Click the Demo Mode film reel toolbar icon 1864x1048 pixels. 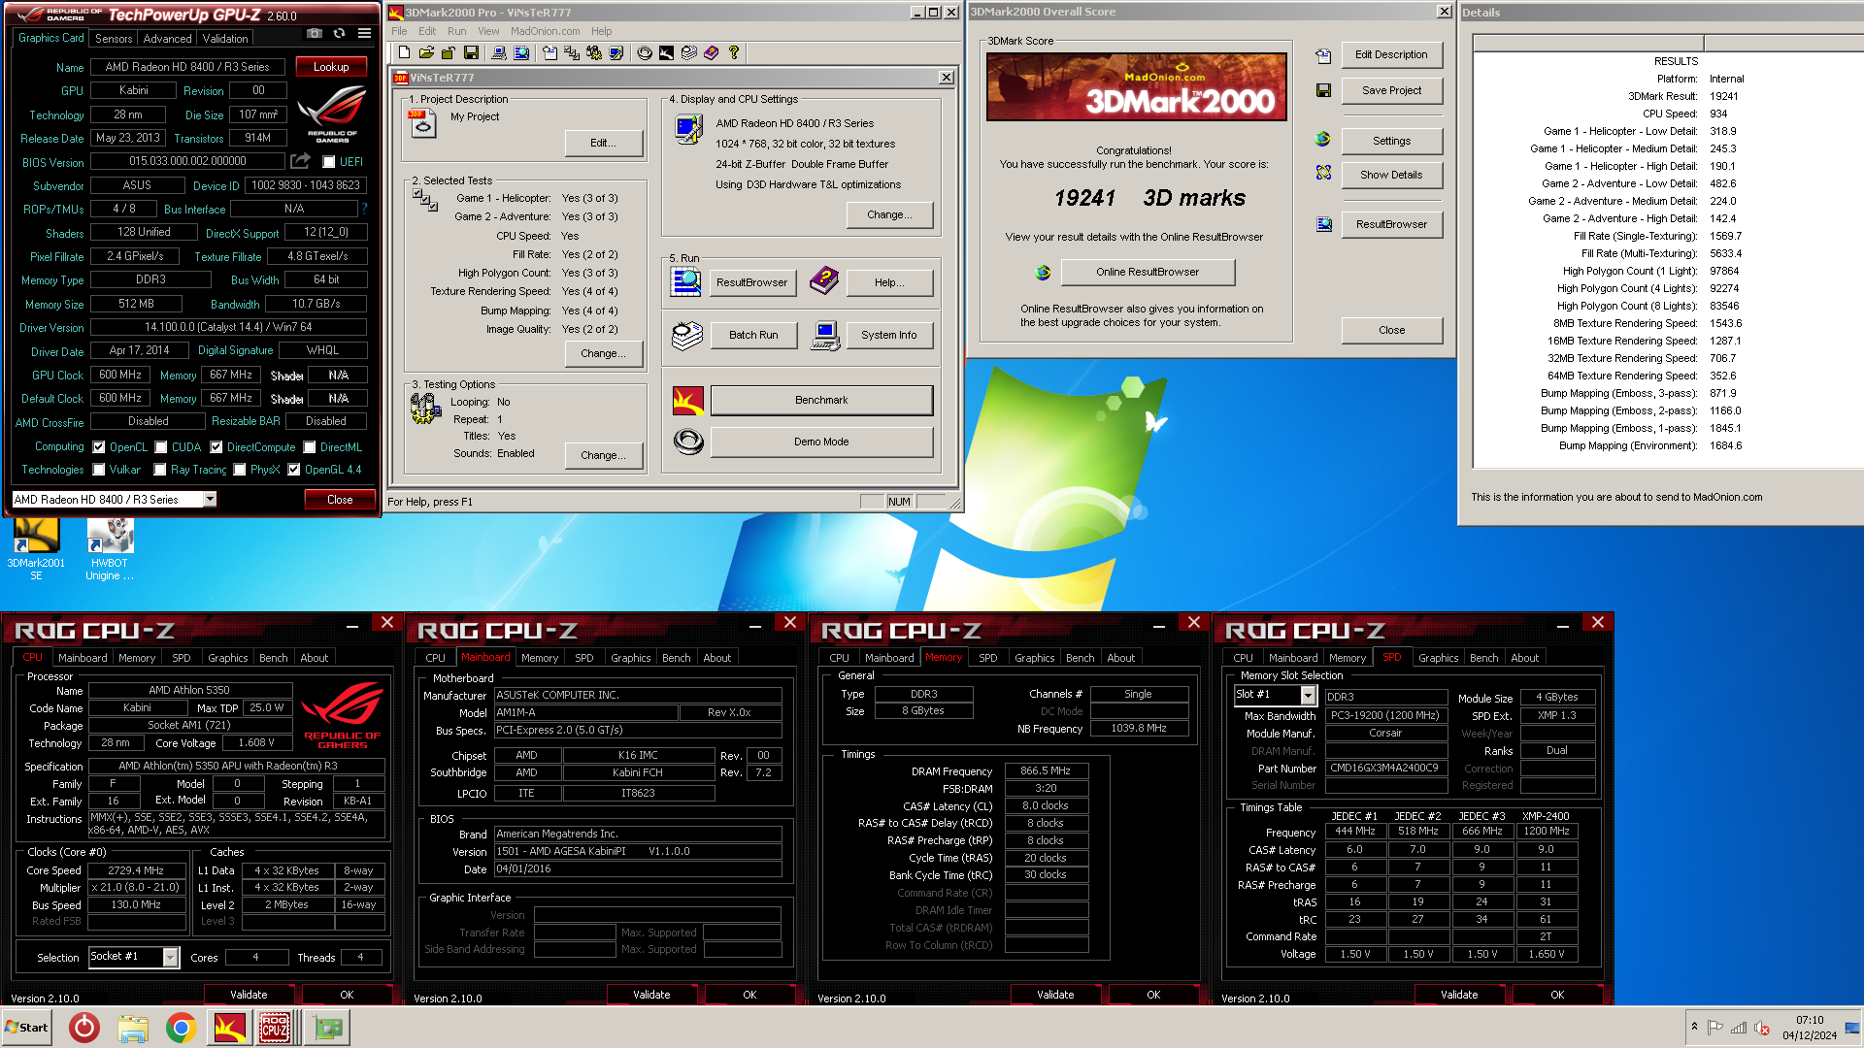coord(645,52)
